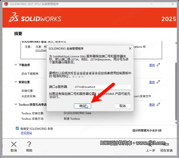This screenshot has width=179, height=158.
Task: Close the main installer window
Action: [172, 4]
